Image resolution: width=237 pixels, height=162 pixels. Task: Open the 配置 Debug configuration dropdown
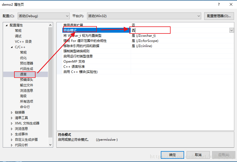[44, 16]
